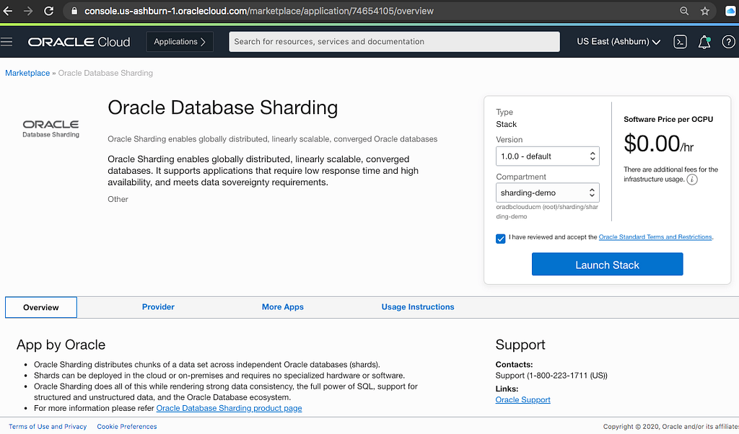Viewport: 739px width, 434px height.
Task: Reload the page in the browser
Action: point(49,12)
